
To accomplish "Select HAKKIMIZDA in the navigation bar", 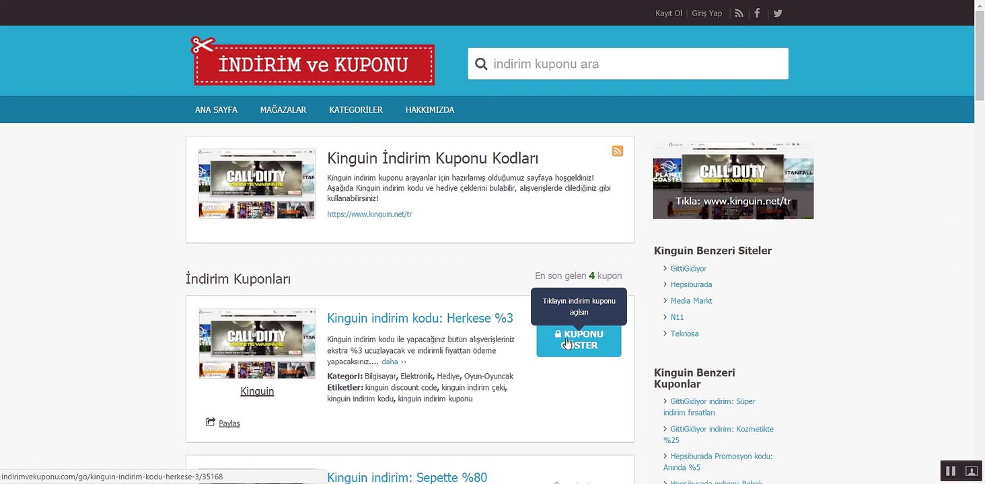I will [x=430, y=110].
